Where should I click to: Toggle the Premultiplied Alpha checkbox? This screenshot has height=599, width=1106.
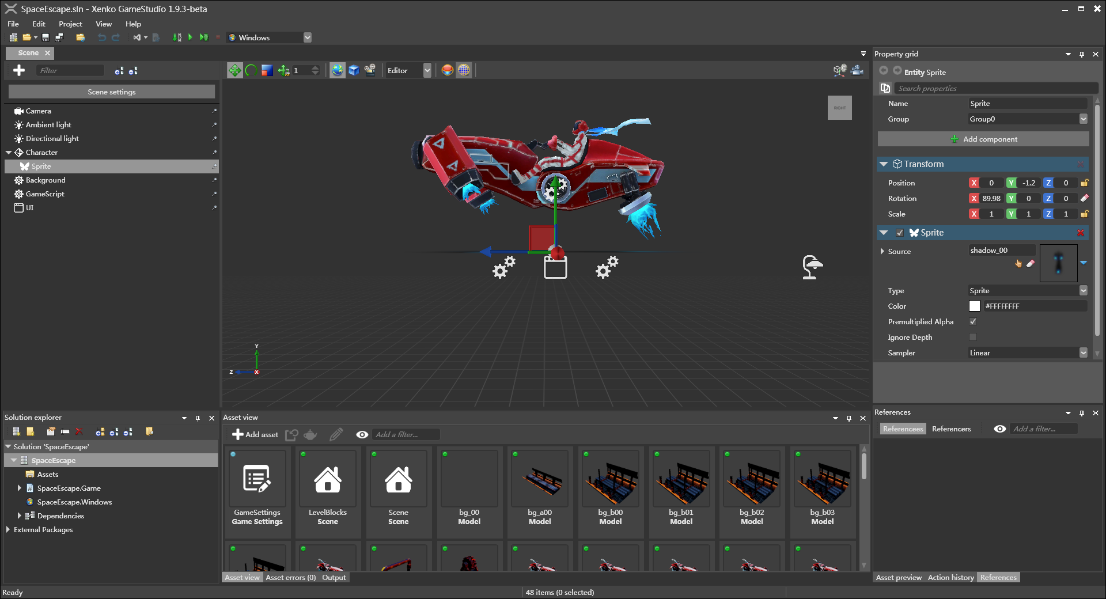click(x=973, y=321)
